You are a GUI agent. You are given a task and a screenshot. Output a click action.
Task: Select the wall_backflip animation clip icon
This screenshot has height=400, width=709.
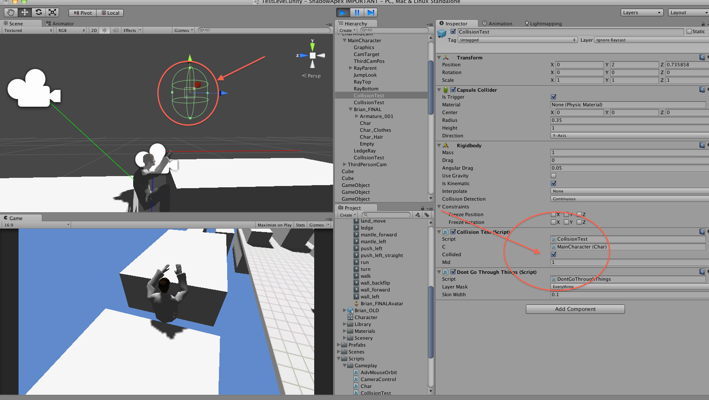coord(356,283)
